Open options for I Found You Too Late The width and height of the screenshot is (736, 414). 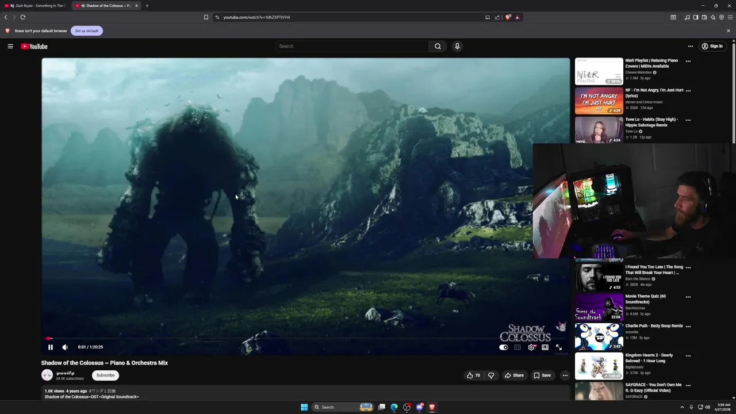pyautogui.click(x=688, y=267)
